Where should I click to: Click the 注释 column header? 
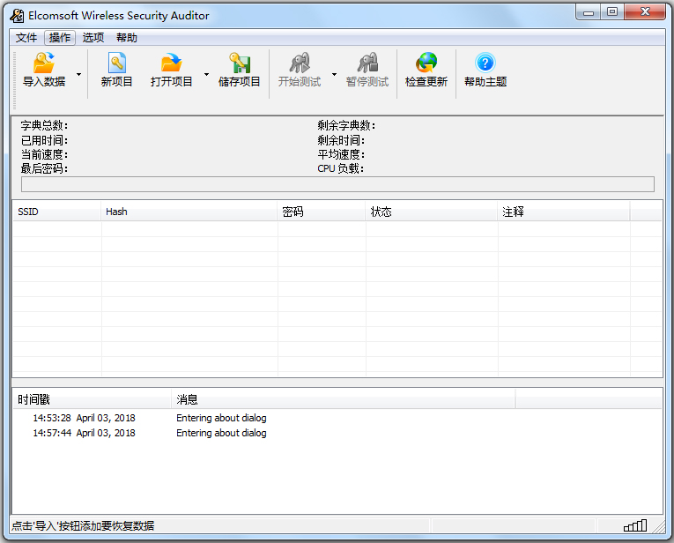click(x=564, y=212)
